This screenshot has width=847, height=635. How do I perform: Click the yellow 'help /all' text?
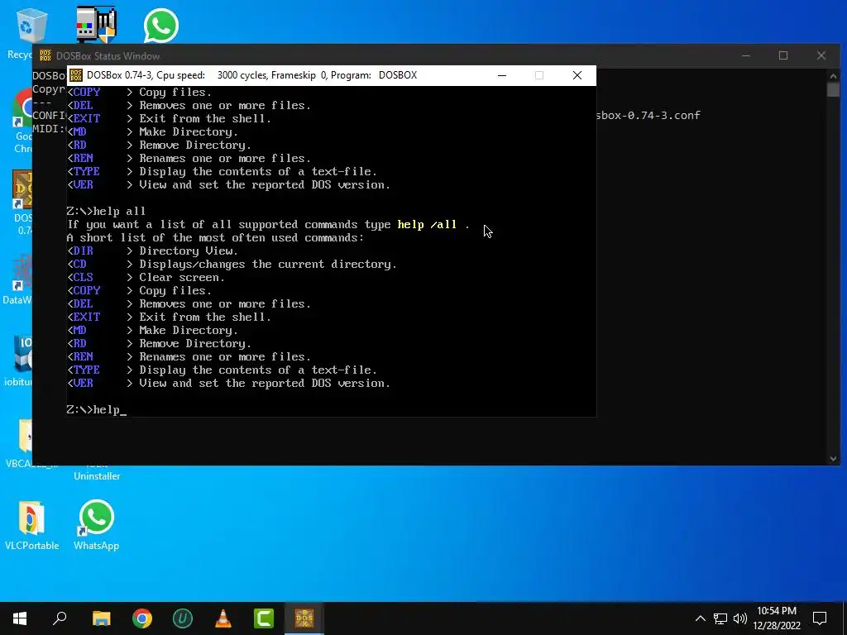427,225
